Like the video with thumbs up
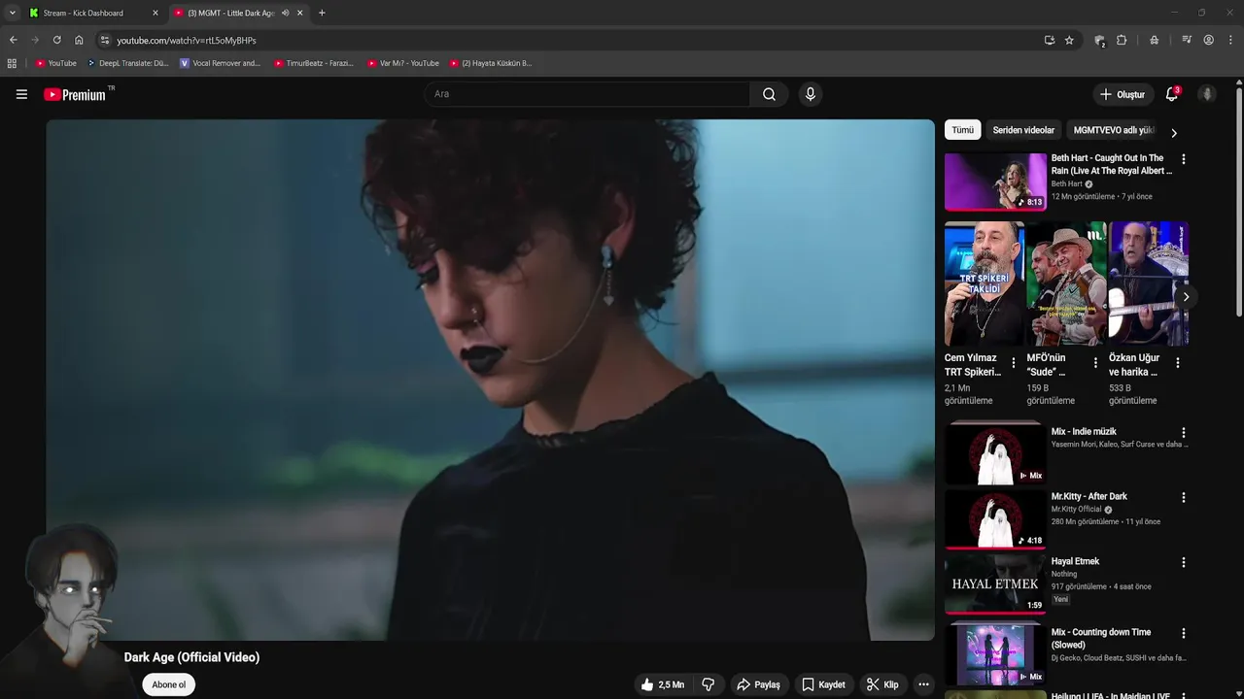 (x=663, y=684)
